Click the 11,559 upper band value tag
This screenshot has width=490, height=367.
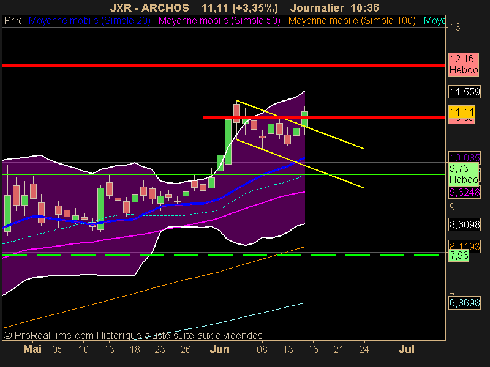(465, 92)
